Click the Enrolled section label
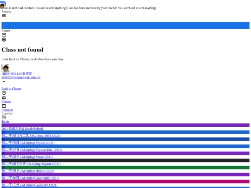 (x=7, y=113)
